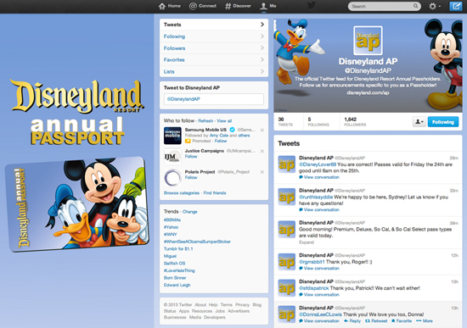Click the Twitter bird logo in the top bar
Image resolution: width=467 pixels, height=328 pixels.
tap(312, 5)
